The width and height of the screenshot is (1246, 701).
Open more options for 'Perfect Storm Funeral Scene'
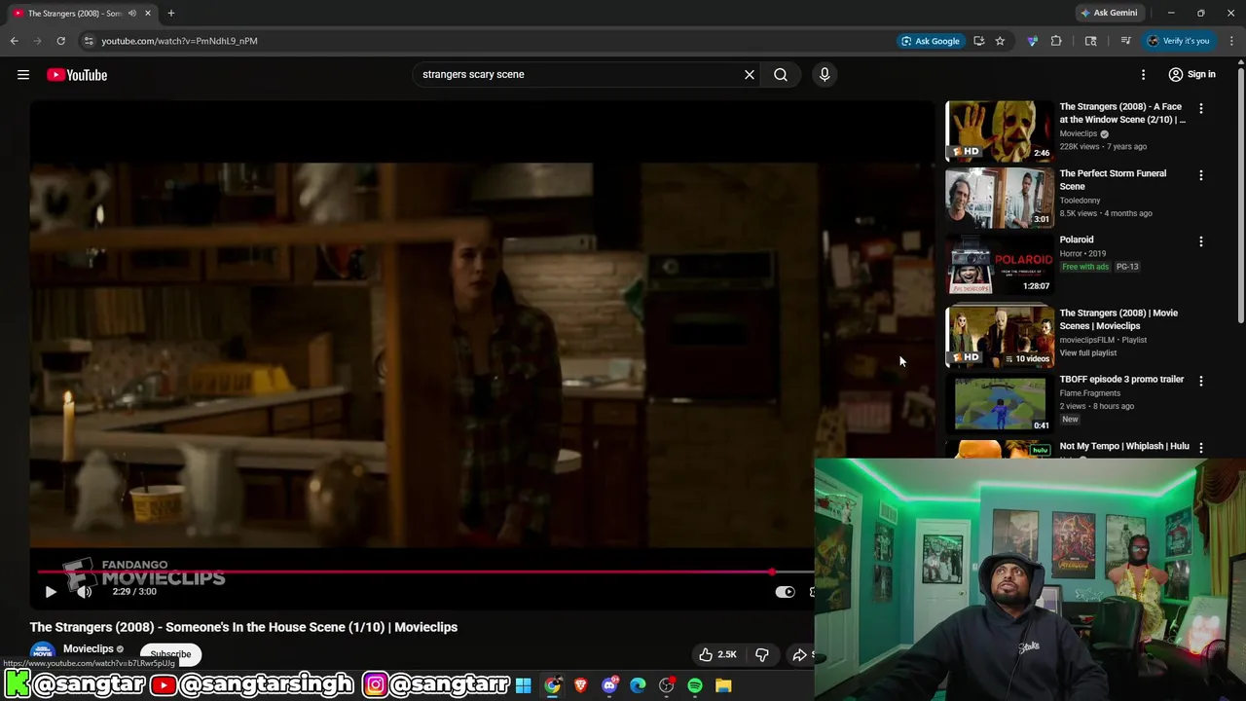click(x=1200, y=175)
